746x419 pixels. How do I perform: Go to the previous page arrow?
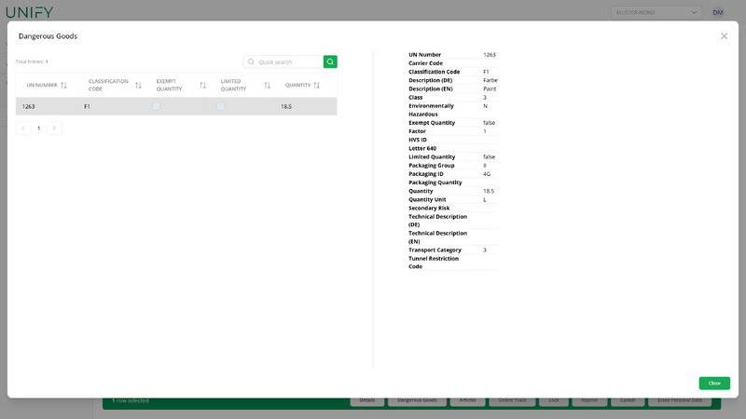click(x=22, y=128)
